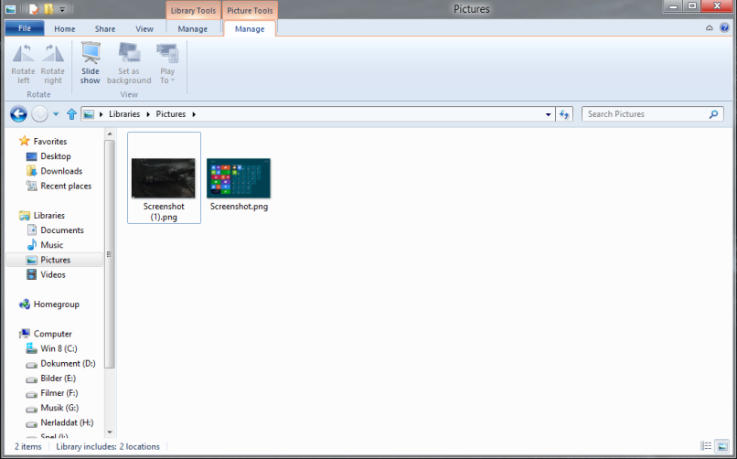
Task: Click the navigation pane scrollbar down arrow
Action: pyautogui.click(x=110, y=432)
